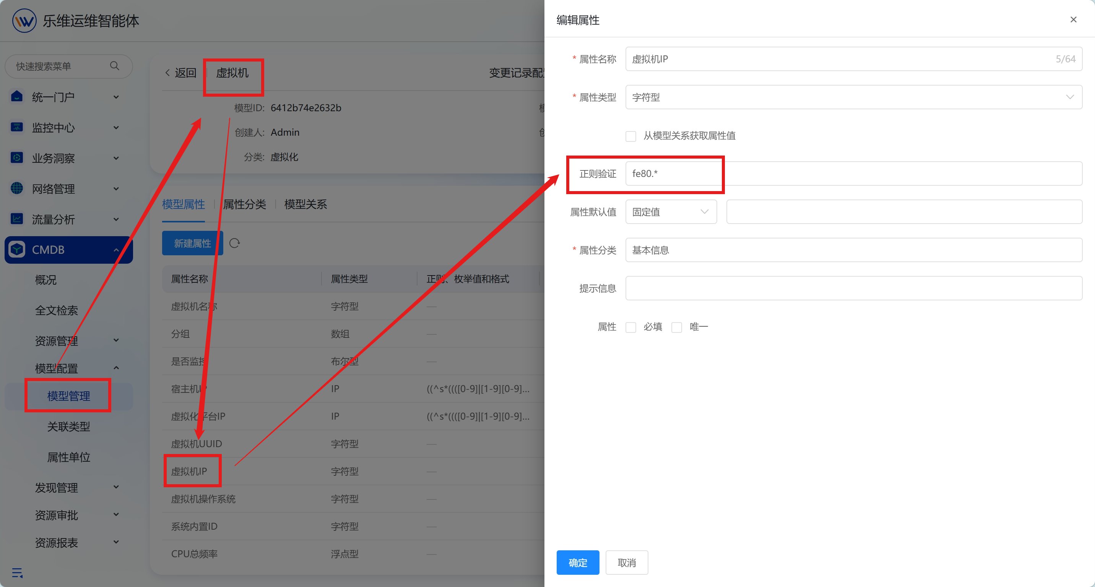Focus the 提示信息 input field
Viewport: 1095px width, 587px height.
tap(853, 289)
